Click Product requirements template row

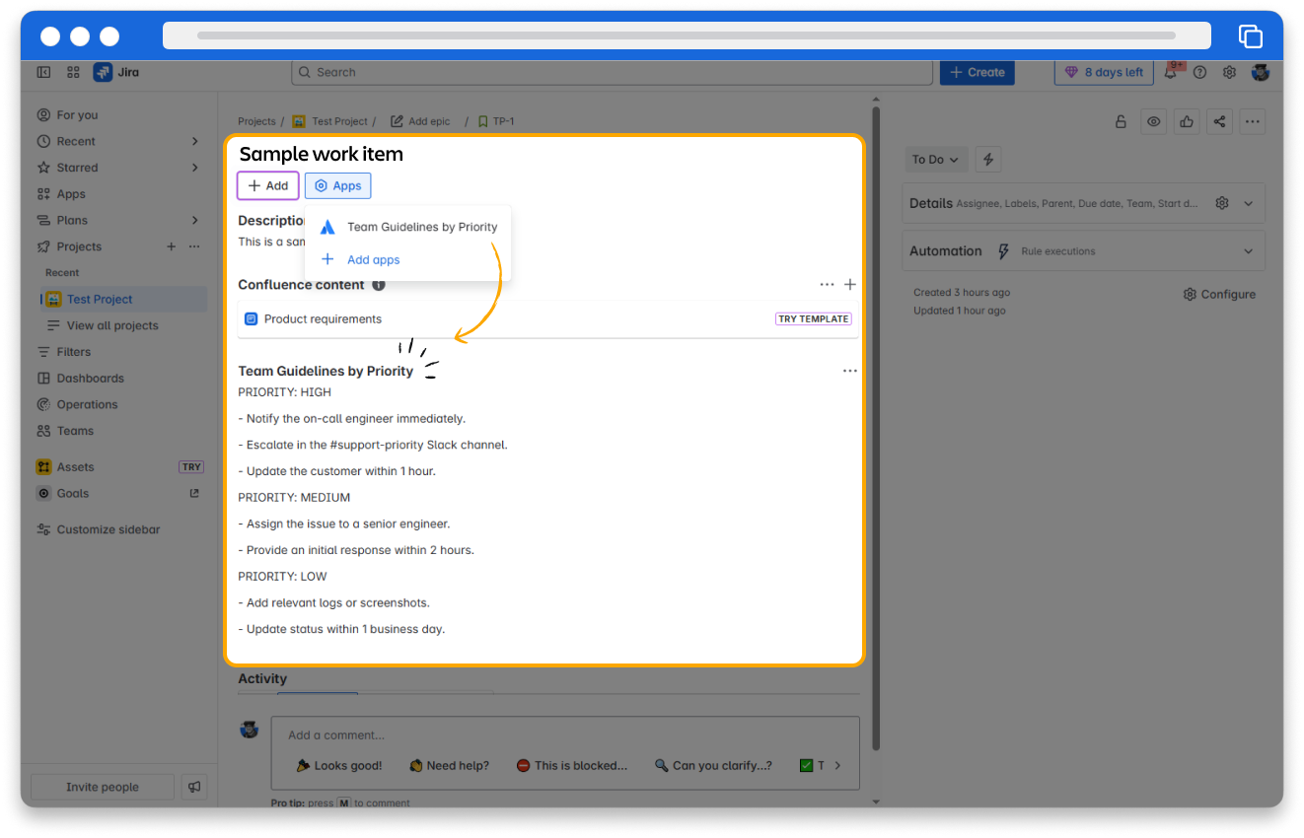pos(547,318)
